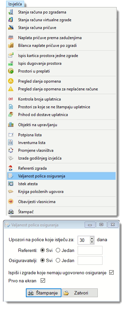The height and width of the screenshot is (310, 122).
Task: Increase days value with up arrow
Action: pos(92,238)
